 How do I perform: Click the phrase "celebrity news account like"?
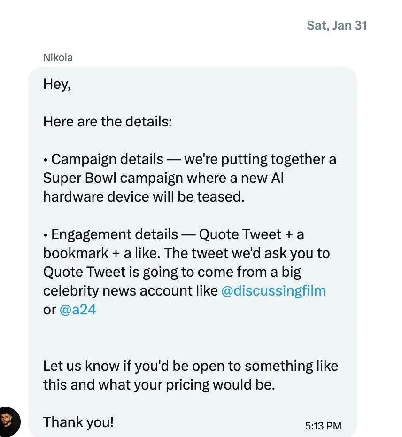point(131,291)
